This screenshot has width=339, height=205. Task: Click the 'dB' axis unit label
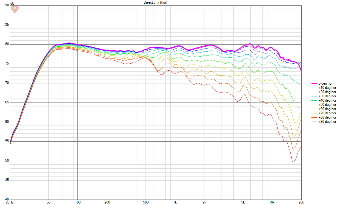(x=12, y=3)
